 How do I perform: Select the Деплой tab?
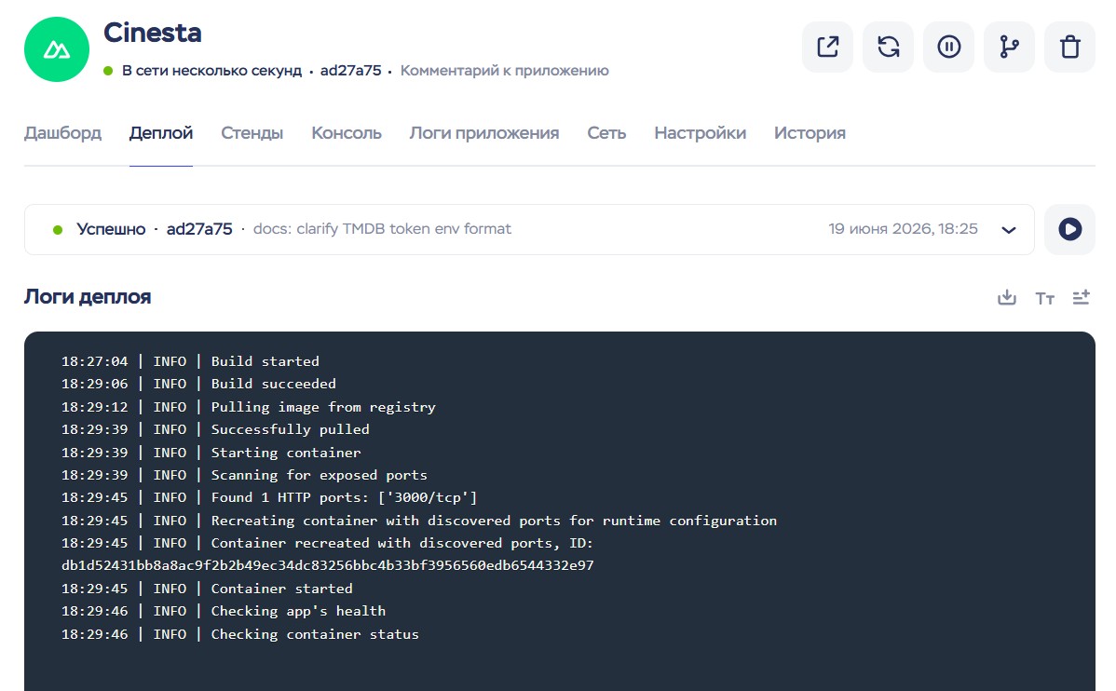[x=161, y=133]
